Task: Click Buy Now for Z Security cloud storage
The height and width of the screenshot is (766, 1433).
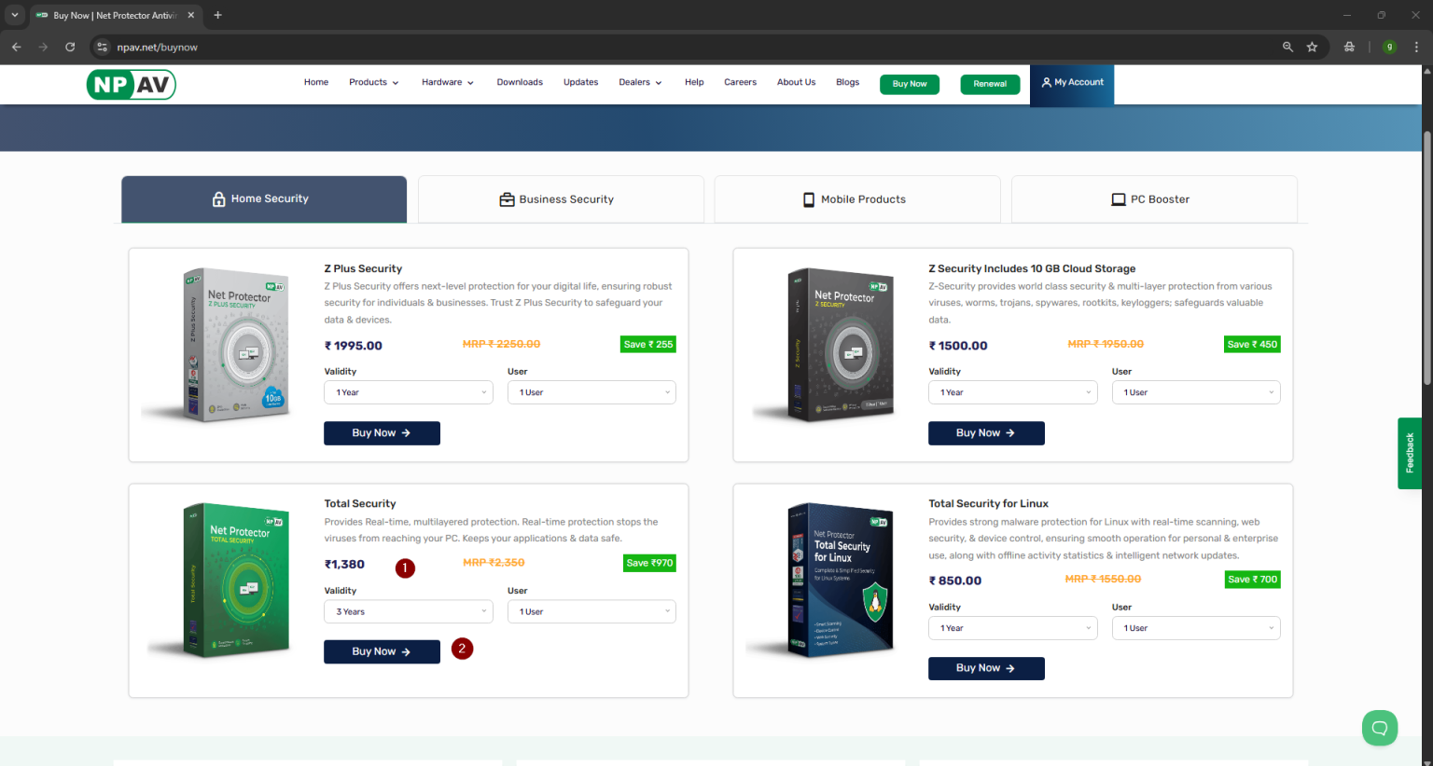Action: (x=986, y=432)
